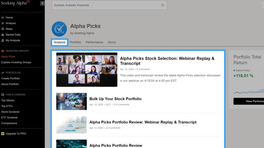Image resolution: width=264 pixels, height=148 pixels.
Task: Open Market Data in the sidebar
Action: pos(13,35)
